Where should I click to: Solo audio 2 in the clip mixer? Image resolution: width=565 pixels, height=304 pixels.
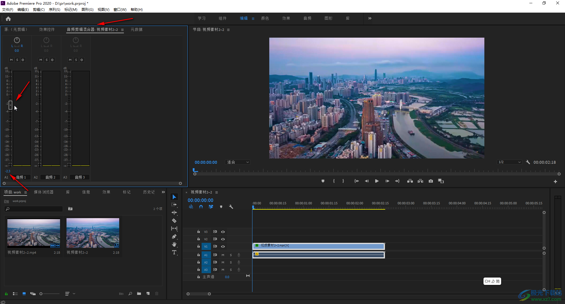pyautogui.click(x=46, y=60)
